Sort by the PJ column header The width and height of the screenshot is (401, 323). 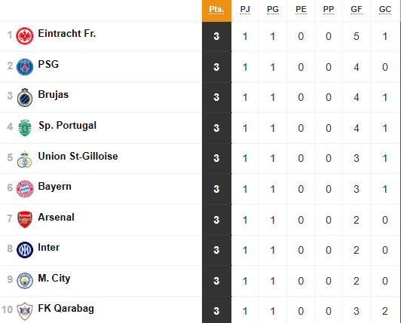click(245, 9)
